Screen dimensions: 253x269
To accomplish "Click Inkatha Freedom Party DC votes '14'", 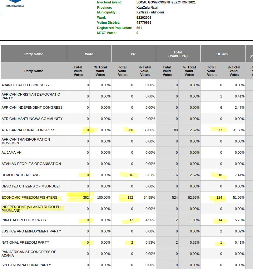I will 220,220.
